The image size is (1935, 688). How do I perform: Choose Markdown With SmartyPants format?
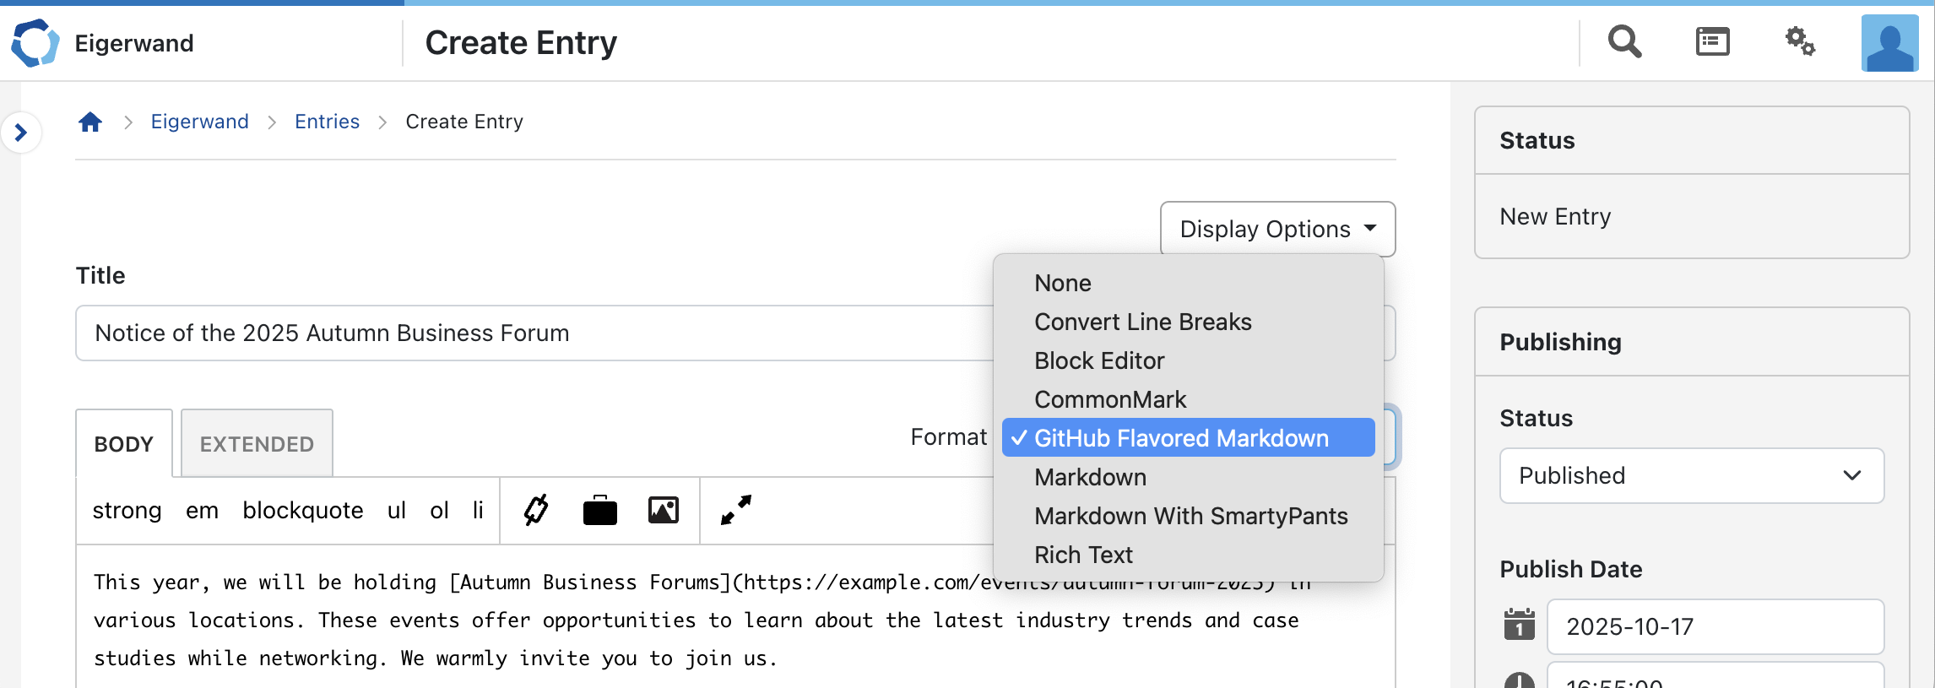tap(1190, 516)
